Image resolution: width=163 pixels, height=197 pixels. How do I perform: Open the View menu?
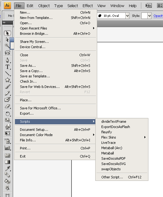(102, 6)
